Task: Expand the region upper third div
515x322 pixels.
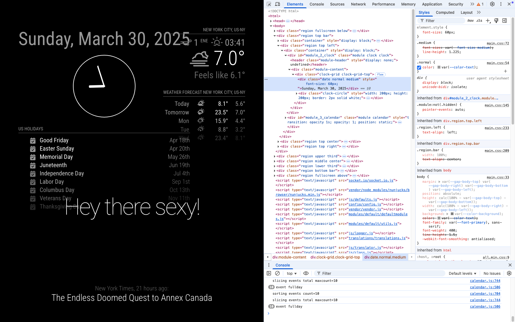Action: (275, 156)
